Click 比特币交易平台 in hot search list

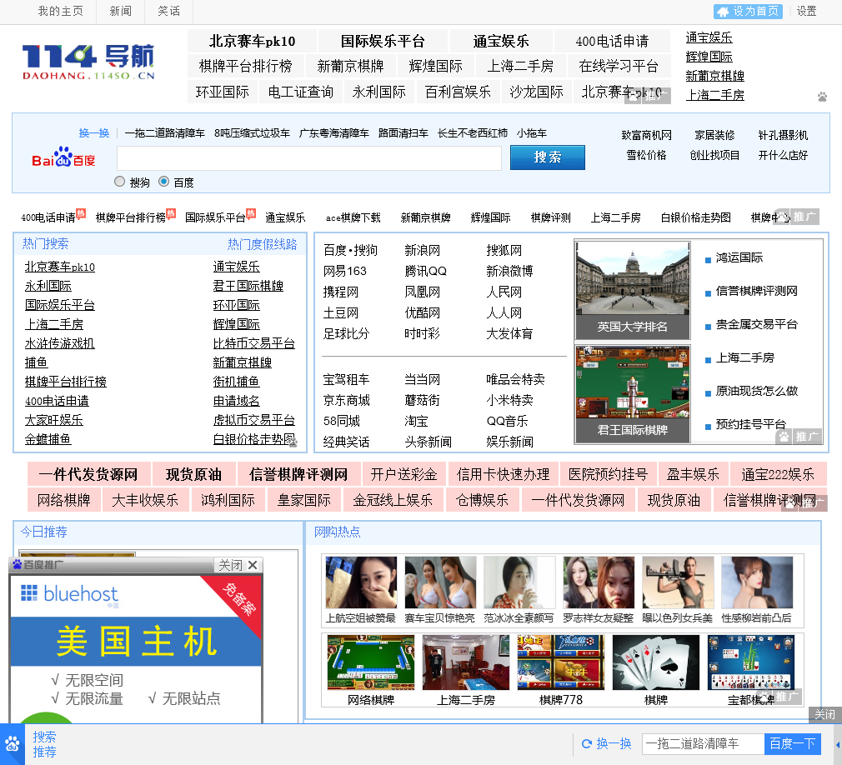pos(254,343)
